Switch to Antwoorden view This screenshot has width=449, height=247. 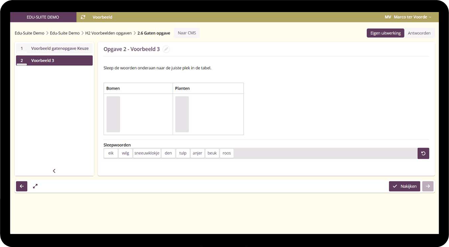(419, 33)
